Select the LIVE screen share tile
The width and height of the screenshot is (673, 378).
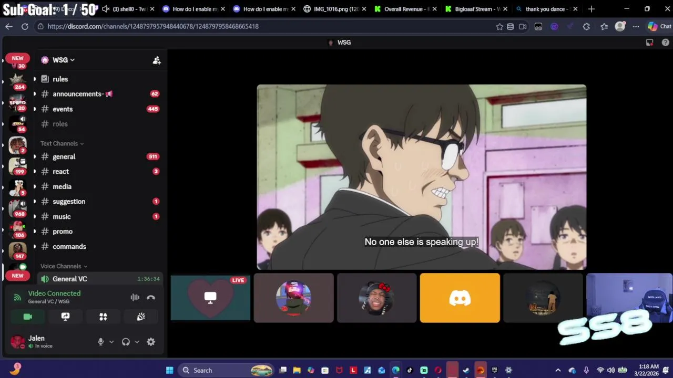(x=210, y=298)
